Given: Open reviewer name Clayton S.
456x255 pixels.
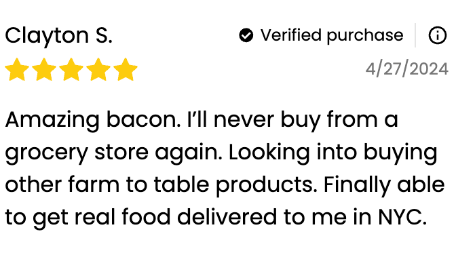Looking at the screenshot, I should click(x=59, y=36).
